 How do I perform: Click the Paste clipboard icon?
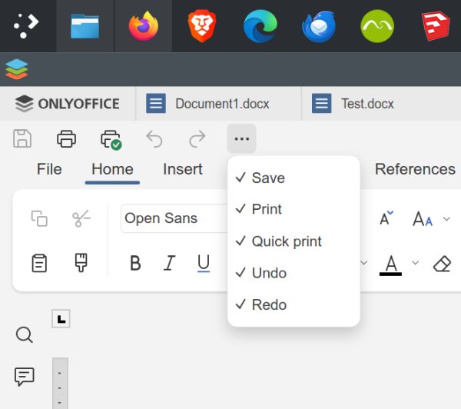click(39, 263)
